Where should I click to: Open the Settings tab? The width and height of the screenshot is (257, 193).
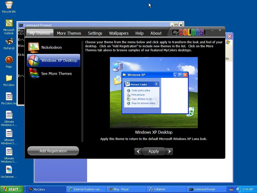(x=95, y=33)
